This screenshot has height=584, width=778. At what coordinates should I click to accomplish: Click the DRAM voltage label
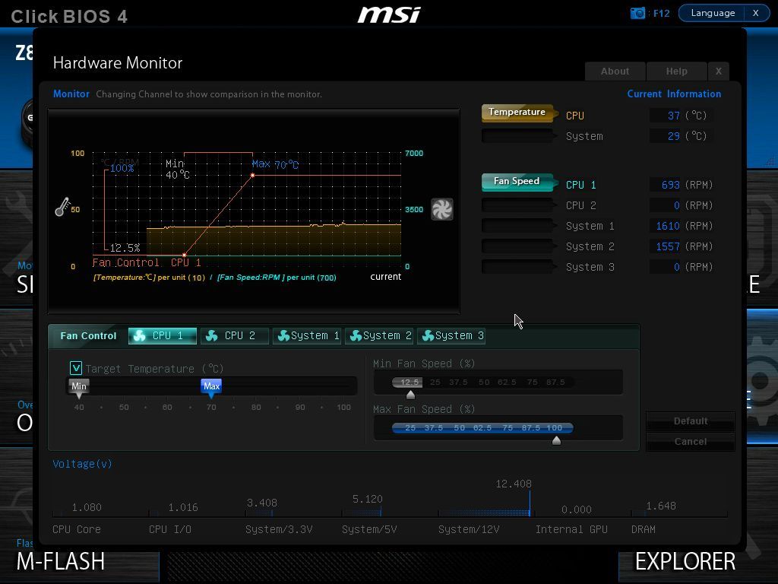coord(643,529)
